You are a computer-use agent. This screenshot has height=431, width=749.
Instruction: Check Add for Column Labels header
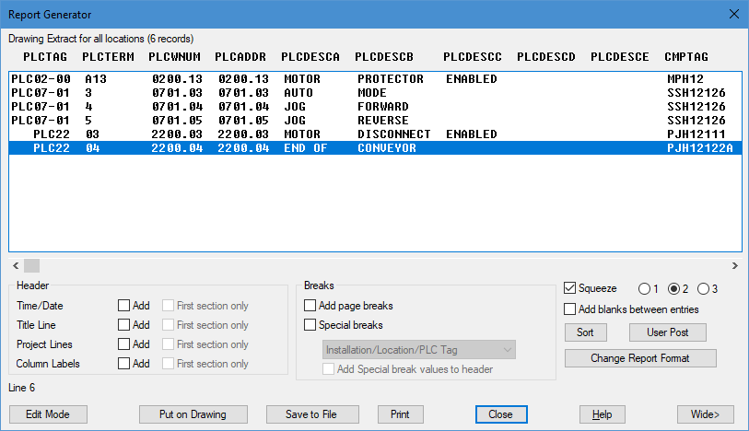[123, 364]
